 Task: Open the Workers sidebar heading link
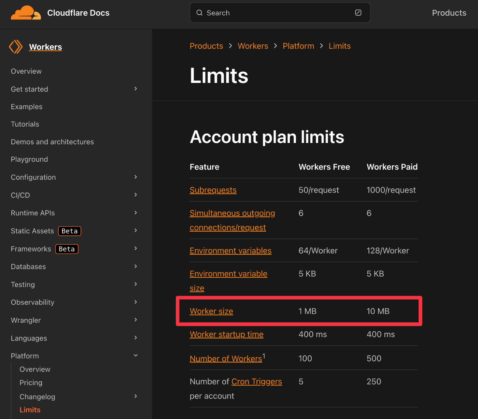point(45,47)
